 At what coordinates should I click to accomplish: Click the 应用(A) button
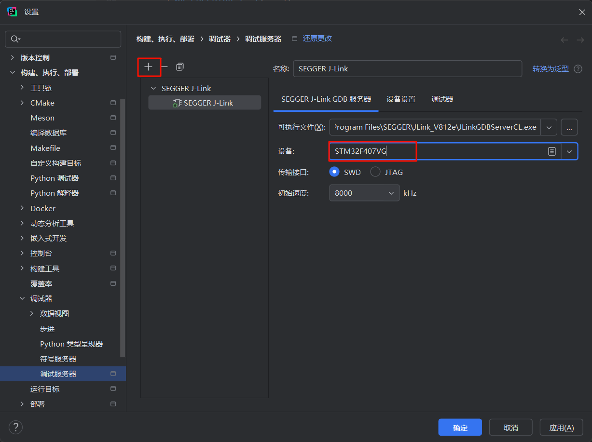[x=562, y=428]
